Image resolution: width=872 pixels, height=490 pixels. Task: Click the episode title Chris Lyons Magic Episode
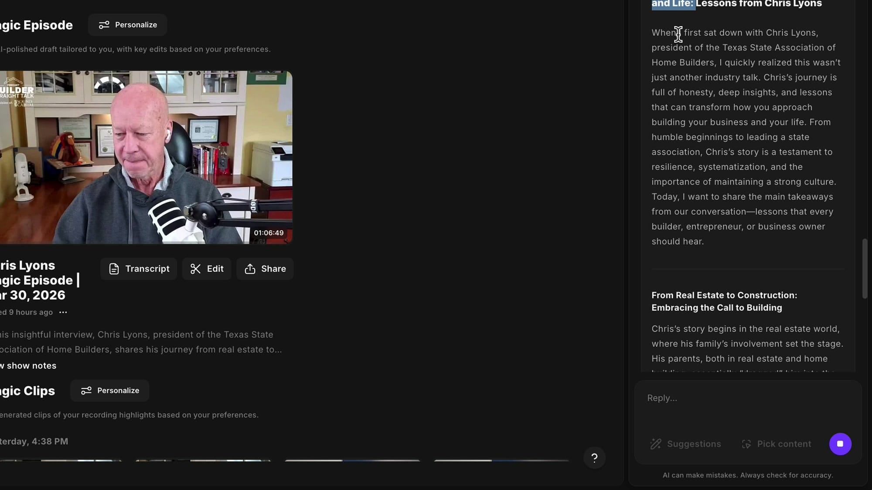tap(37, 280)
